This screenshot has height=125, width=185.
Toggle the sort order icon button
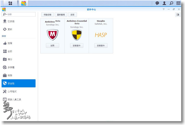click(x=178, y=15)
